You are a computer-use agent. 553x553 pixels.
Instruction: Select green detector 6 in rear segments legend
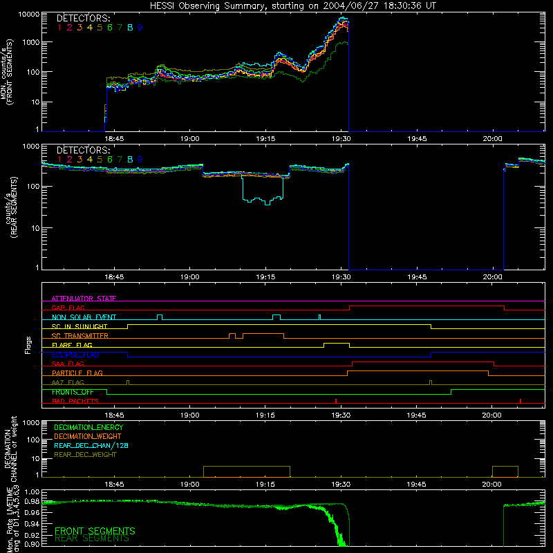pyautogui.click(x=110, y=160)
